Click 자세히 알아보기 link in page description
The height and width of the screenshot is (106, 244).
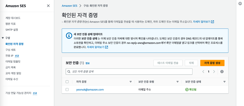click(202, 22)
